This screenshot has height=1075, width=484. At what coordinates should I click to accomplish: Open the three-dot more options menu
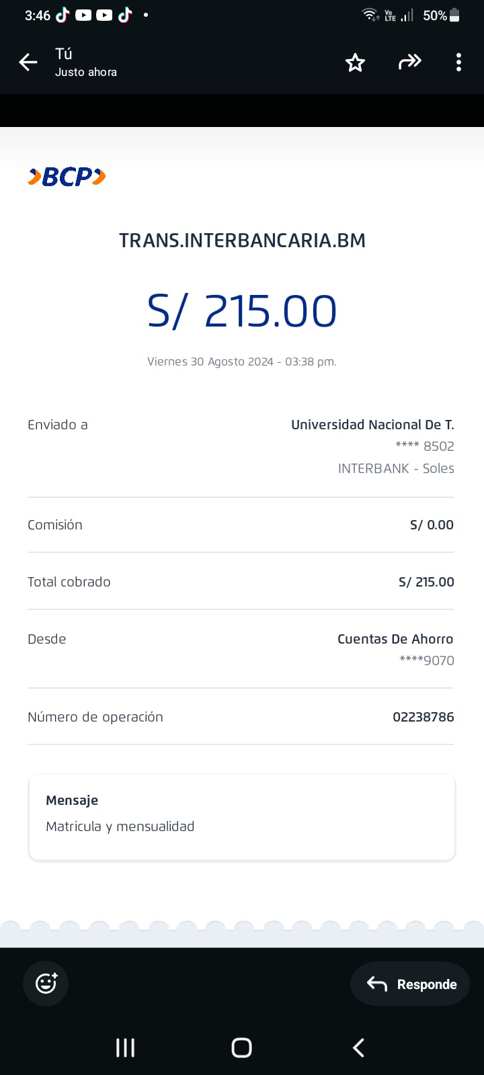[x=458, y=62]
